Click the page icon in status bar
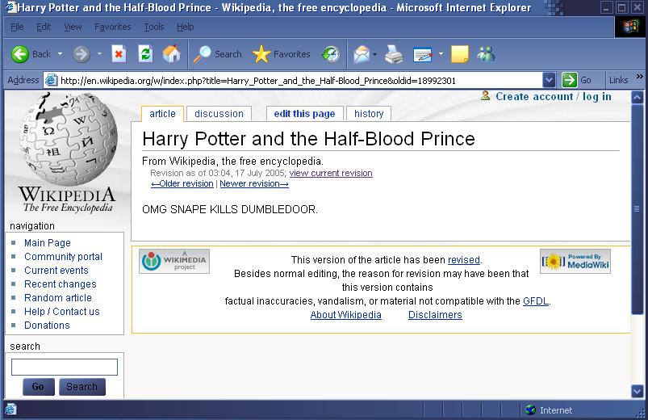The width and height of the screenshot is (648, 420). tap(10, 409)
